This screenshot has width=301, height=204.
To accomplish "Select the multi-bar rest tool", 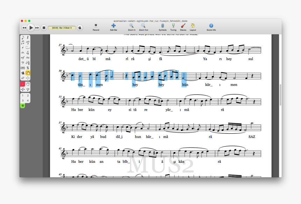I will (23, 68).
